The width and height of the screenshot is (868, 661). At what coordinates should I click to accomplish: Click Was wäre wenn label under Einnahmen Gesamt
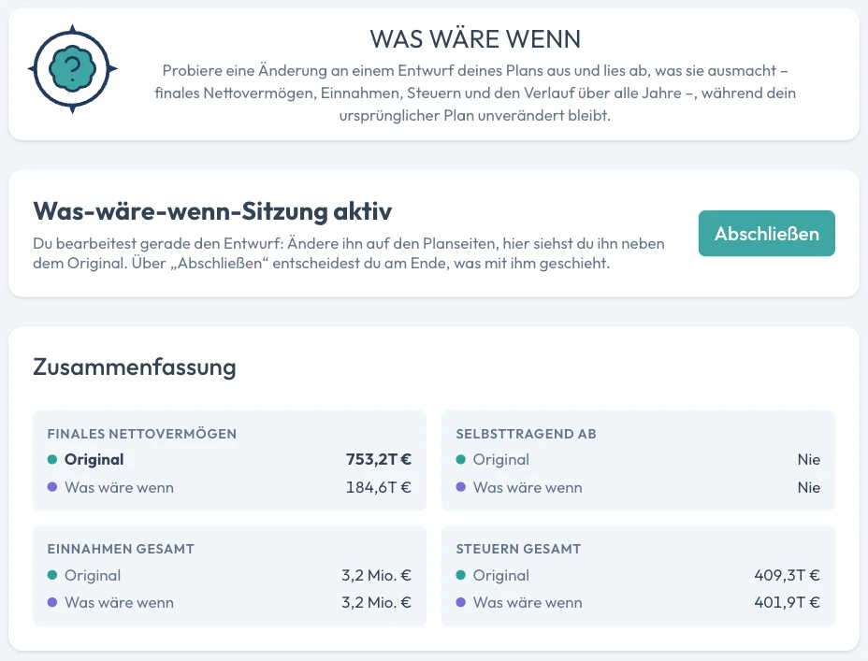coord(119,602)
